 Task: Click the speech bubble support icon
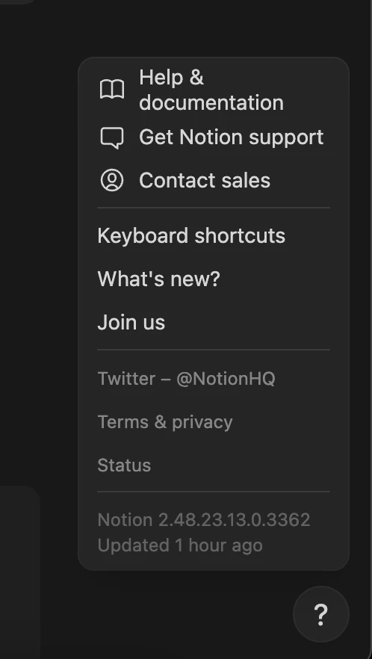point(112,137)
